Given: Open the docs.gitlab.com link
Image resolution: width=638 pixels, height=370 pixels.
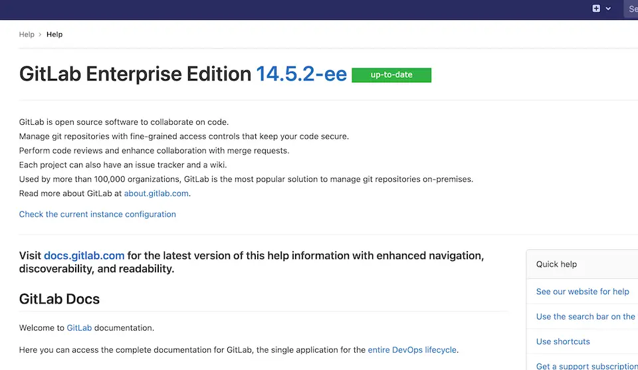Looking at the screenshot, I should click(x=84, y=256).
